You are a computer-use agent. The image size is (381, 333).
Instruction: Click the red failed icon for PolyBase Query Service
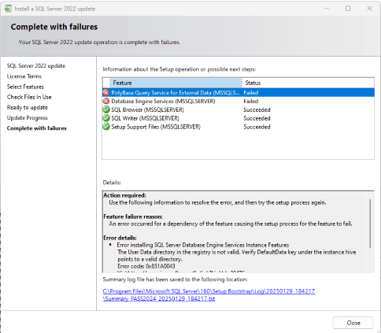[106, 93]
